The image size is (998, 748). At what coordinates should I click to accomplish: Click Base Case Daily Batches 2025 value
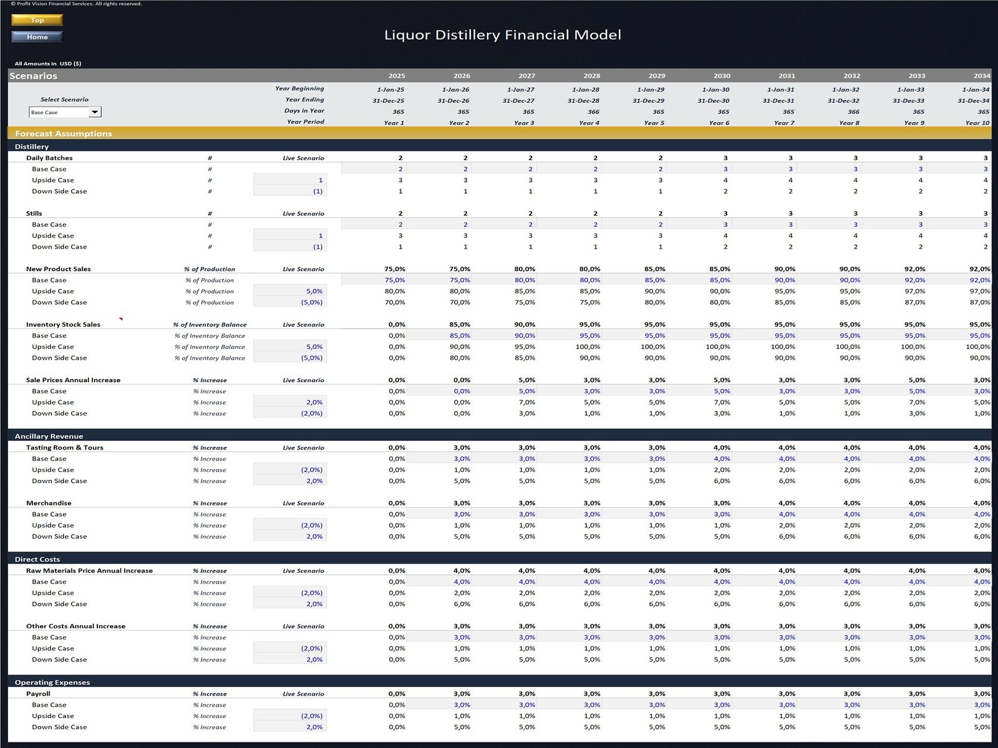(x=374, y=169)
